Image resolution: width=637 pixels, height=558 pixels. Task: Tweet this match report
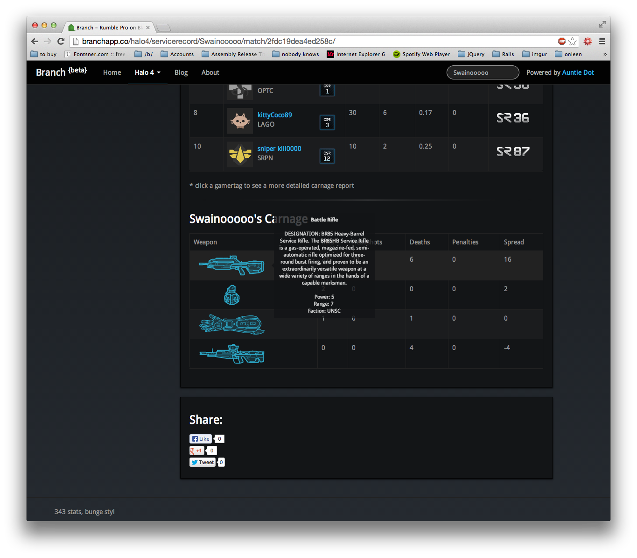203,462
